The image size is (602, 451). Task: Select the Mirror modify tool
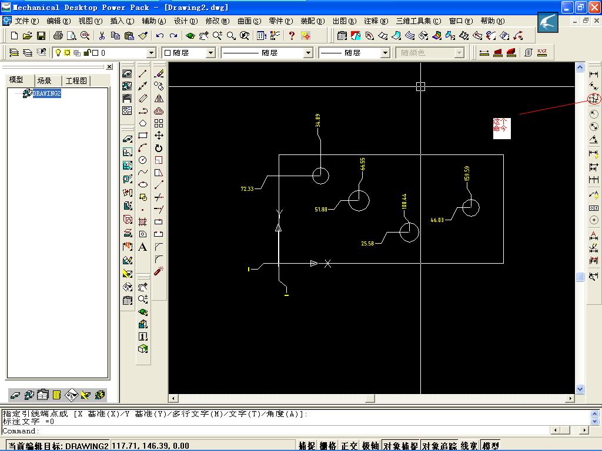point(159,99)
